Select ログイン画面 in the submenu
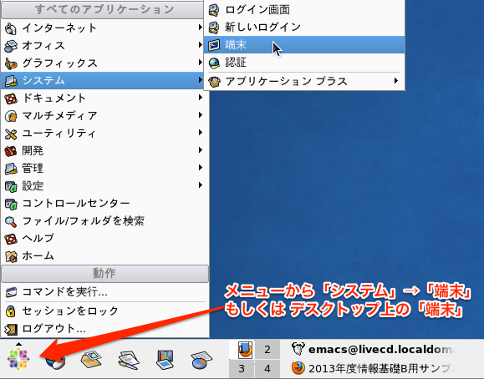Screen dimensions: 484x379 (304, 10)
